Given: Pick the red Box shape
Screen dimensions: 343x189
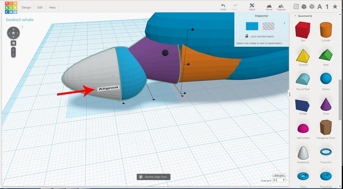Looking at the screenshot, I should coord(303,30).
